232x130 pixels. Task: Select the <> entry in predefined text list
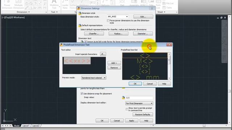point(145,56)
